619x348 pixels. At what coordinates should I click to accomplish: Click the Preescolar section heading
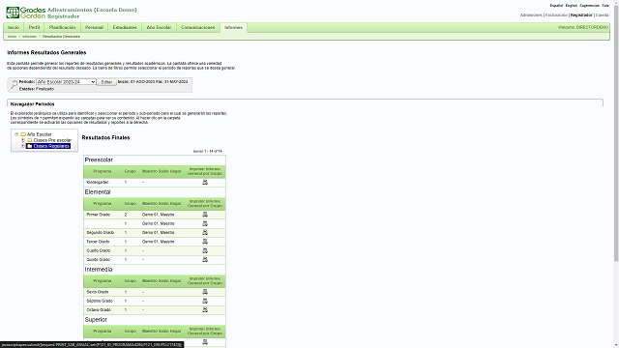(99, 159)
